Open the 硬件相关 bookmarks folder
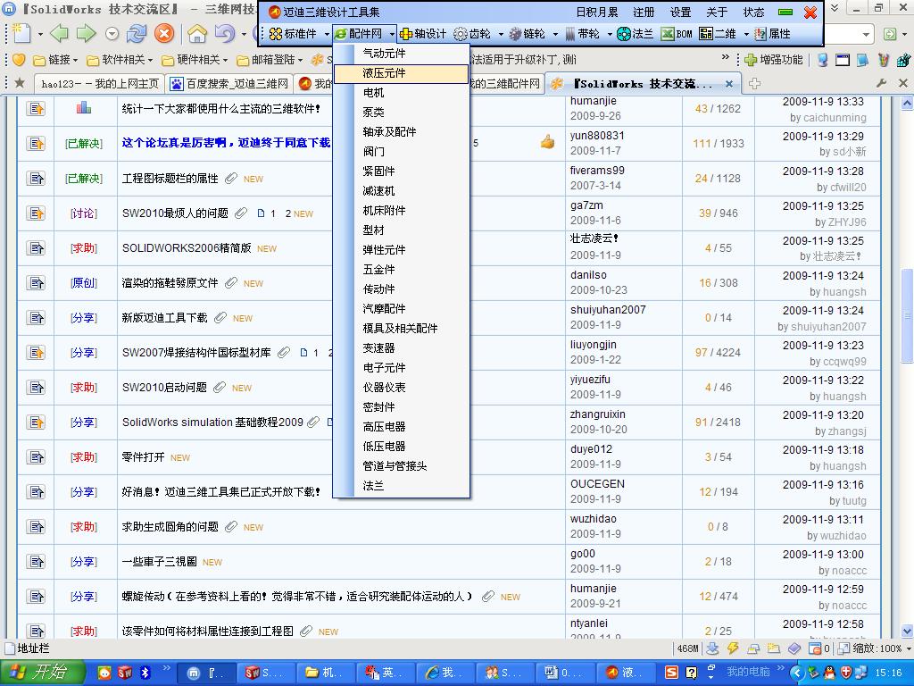The image size is (914, 686). point(195,60)
